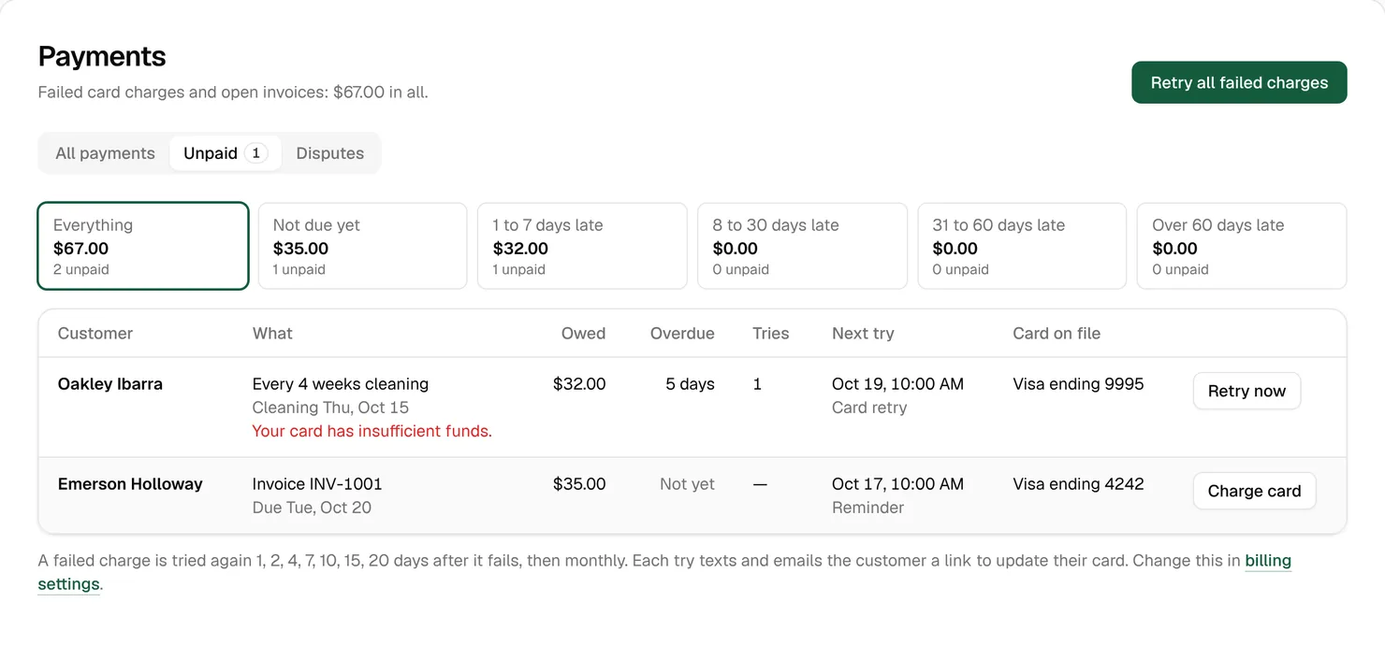Viewport: 1385px width, 659px height.
Task: Filter by 1 to 7 days late
Action: (582, 246)
